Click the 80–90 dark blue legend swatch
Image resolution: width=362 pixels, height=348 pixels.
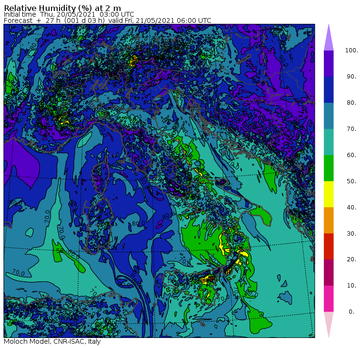click(x=329, y=89)
